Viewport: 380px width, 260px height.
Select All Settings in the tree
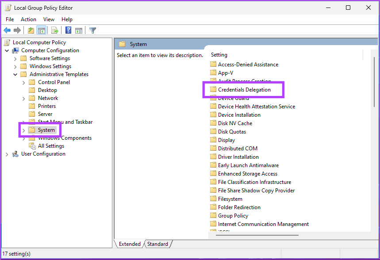51,146
